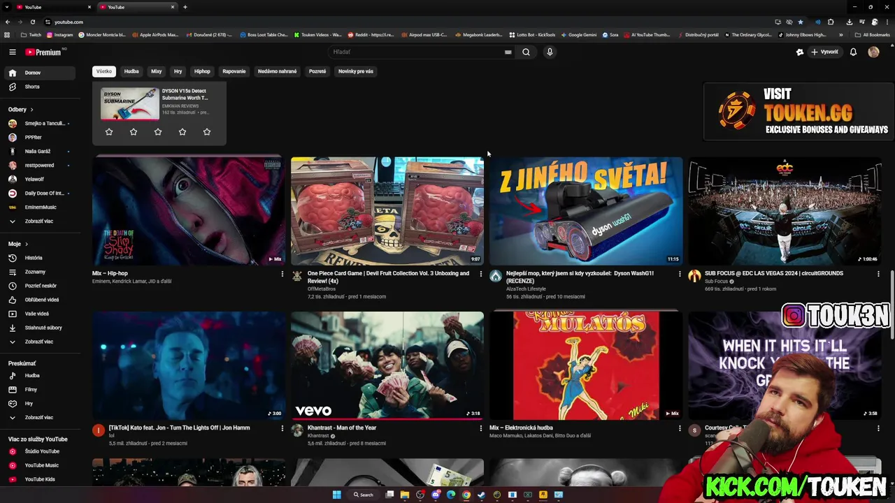Open Zoznamy playlists in sidebar
895x503 pixels.
pyautogui.click(x=40, y=272)
